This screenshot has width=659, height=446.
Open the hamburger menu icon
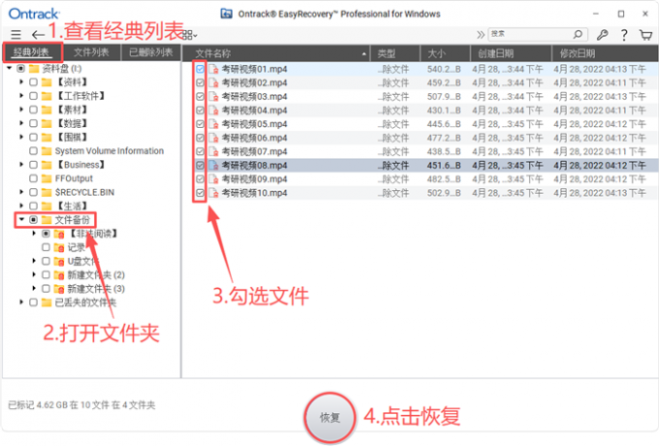click(16, 35)
